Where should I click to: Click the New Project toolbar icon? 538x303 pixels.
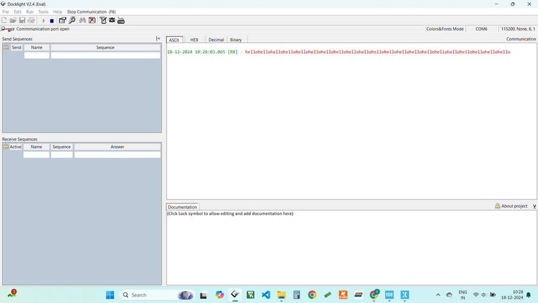coord(4,20)
